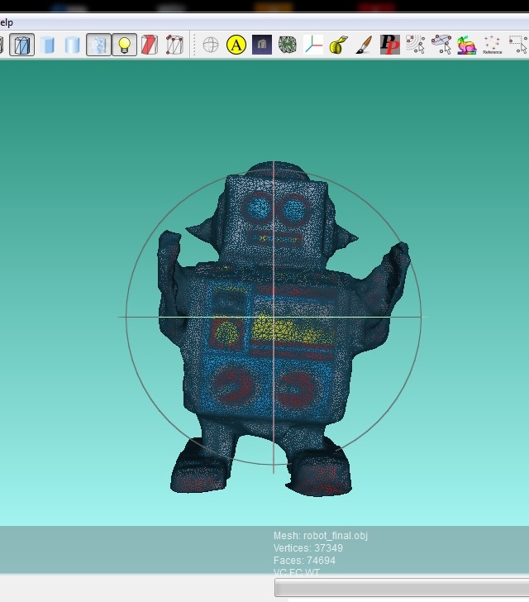This screenshot has height=602, width=529.
Task: Open the paintbrush painting tool
Action: click(x=364, y=45)
